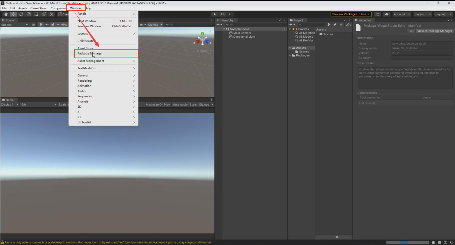Select the Rotate tool
This screenshot has height=245, width=455.
pyautogui.click(x=21, y=14)
